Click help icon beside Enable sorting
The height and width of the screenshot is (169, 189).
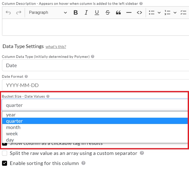pos(83,163)
